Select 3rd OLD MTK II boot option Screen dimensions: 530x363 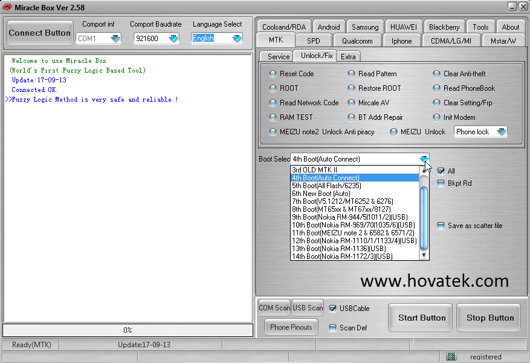[x=354, y=170]
